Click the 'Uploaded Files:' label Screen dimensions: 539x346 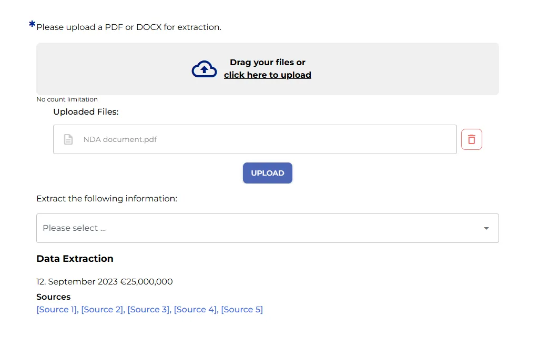point(86,111)
